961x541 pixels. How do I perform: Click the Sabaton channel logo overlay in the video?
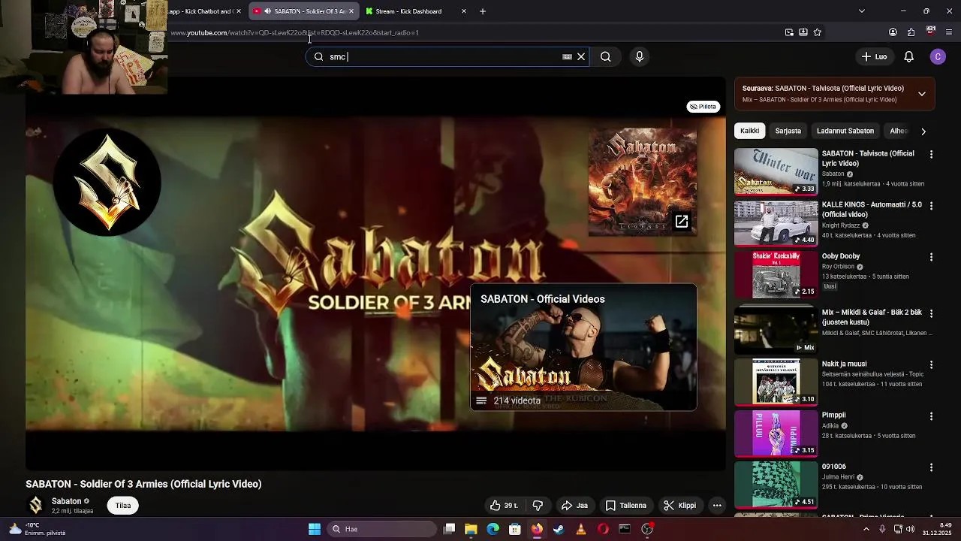(x=109, y=182)
